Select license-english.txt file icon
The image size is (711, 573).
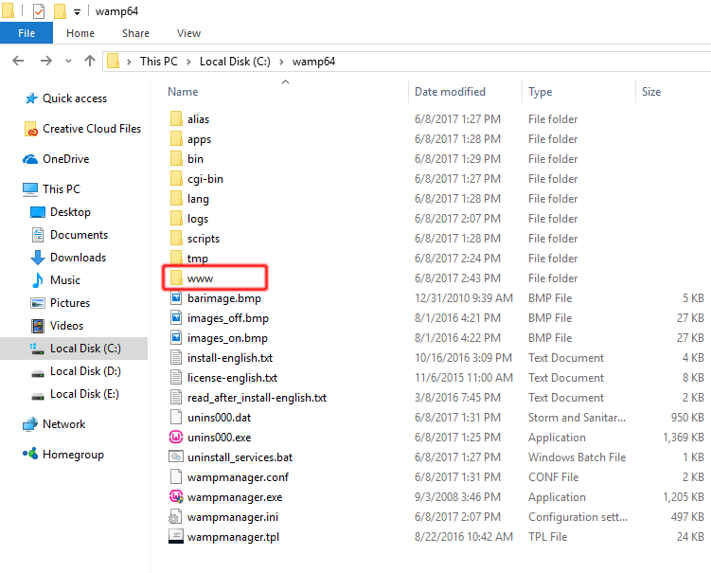point(176,378)
